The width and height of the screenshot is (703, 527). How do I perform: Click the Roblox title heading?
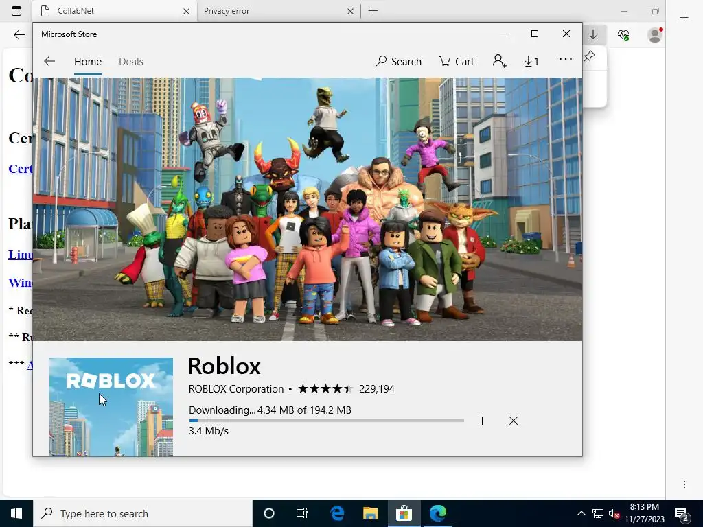(224, 366)
